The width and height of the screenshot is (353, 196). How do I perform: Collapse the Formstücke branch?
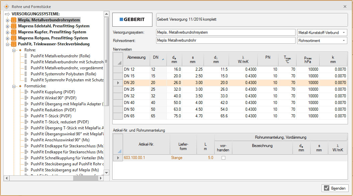point(14,86)
